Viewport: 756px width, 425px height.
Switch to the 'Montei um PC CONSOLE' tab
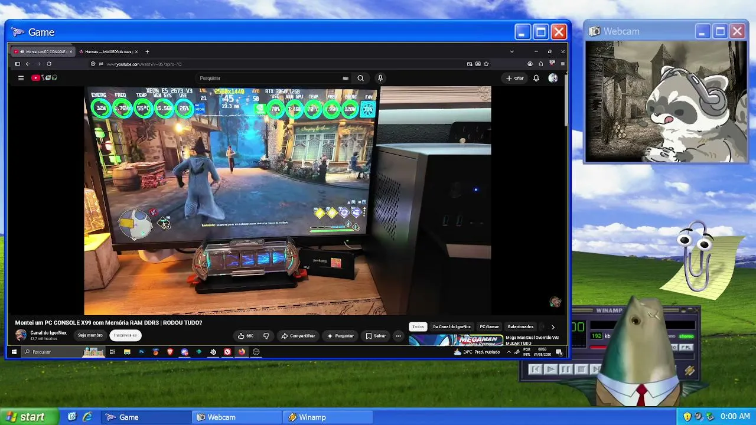43,51
